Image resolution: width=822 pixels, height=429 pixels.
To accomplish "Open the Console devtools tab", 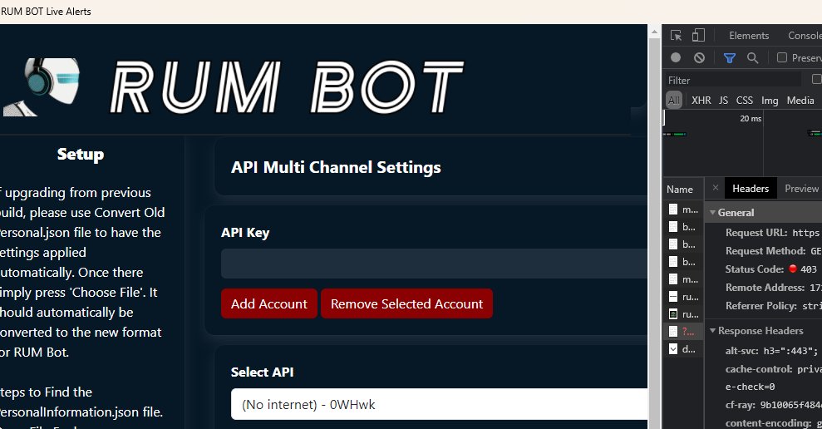I will [x=805, y=36].
